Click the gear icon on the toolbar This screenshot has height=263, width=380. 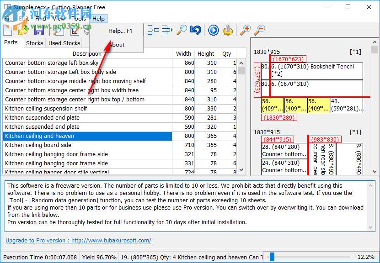tap(228, 30)
